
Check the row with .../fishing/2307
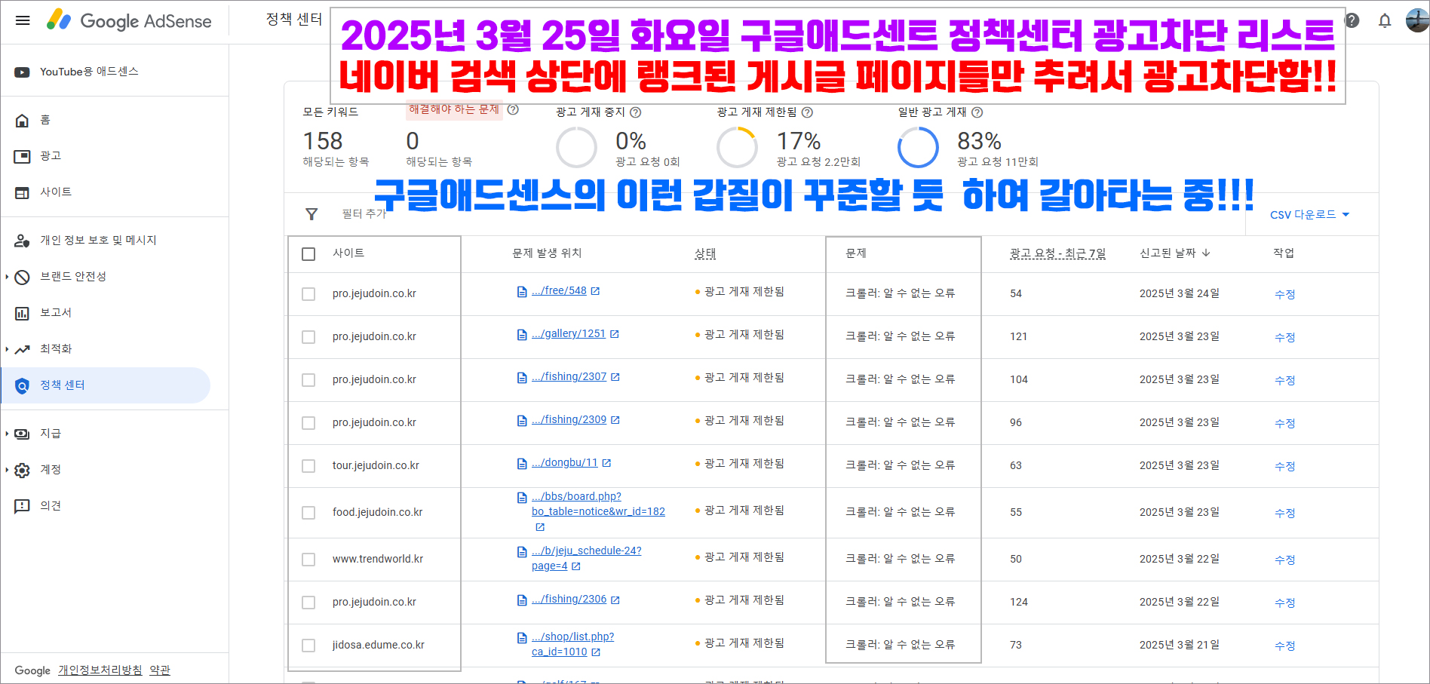coord(308,380)
